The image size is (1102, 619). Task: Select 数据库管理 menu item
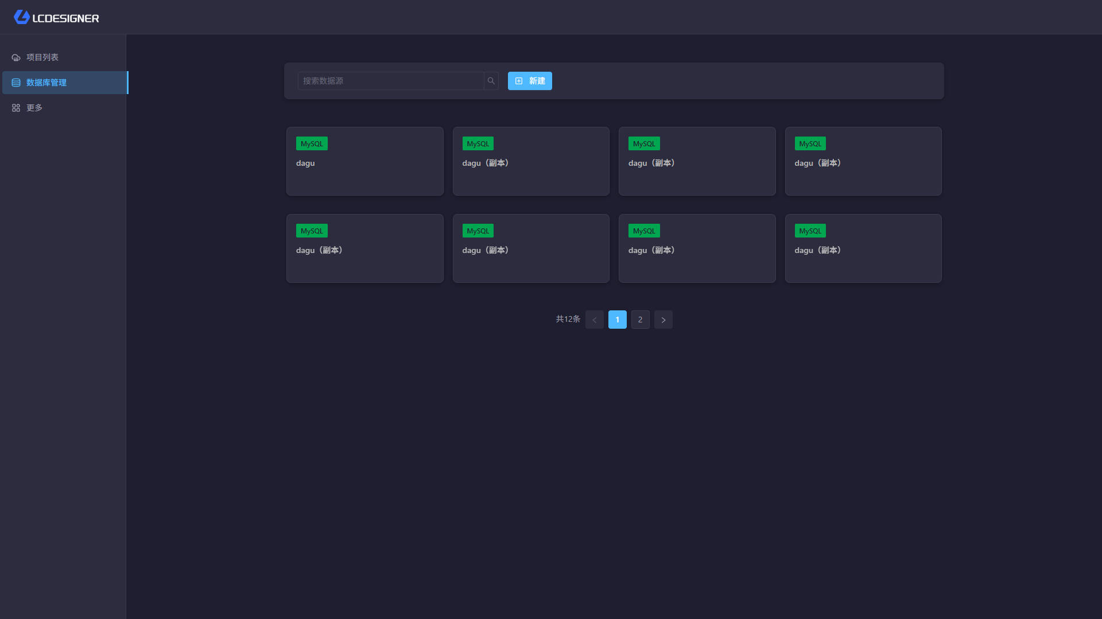point(46,83)
